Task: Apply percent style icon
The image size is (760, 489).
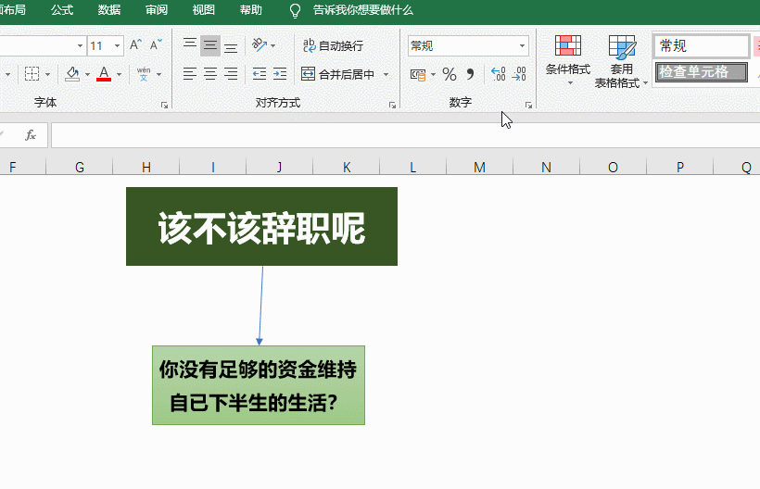Action: point(450,74)
